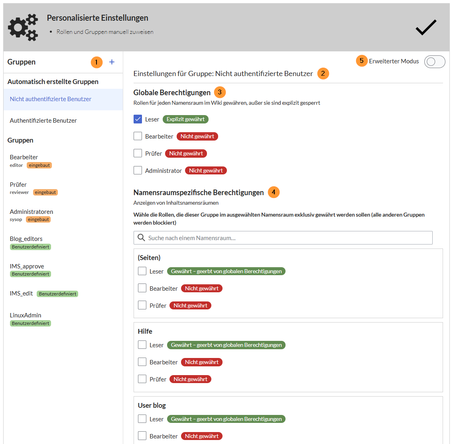453x444 pixels.
Task: Toggle the Erweiterter Modus switch
Action: pos(435,62)
